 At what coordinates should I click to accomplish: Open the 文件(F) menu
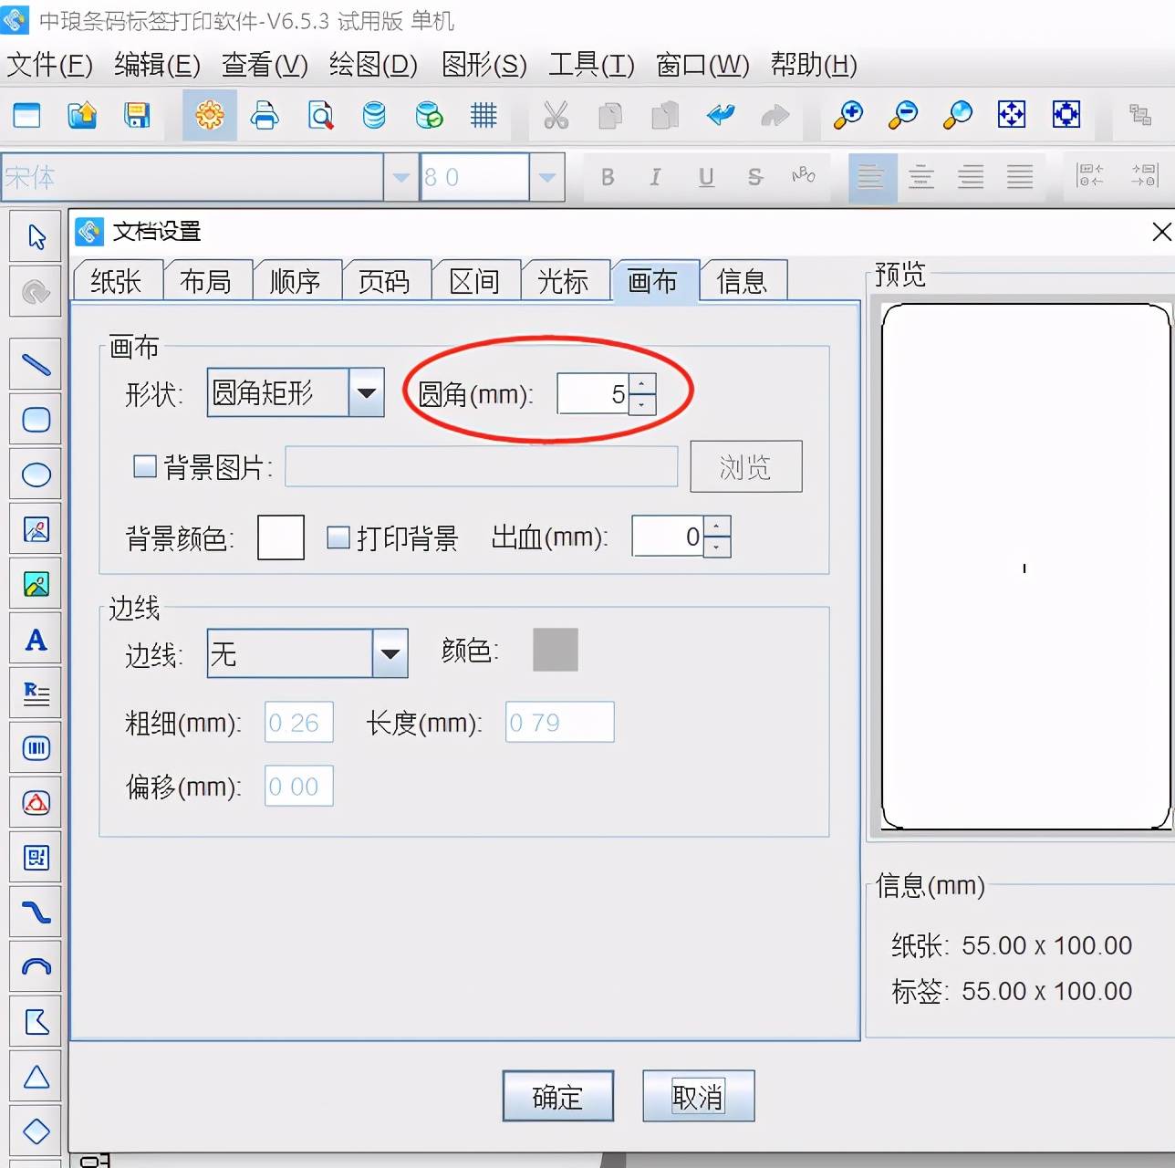pos(50,65)
